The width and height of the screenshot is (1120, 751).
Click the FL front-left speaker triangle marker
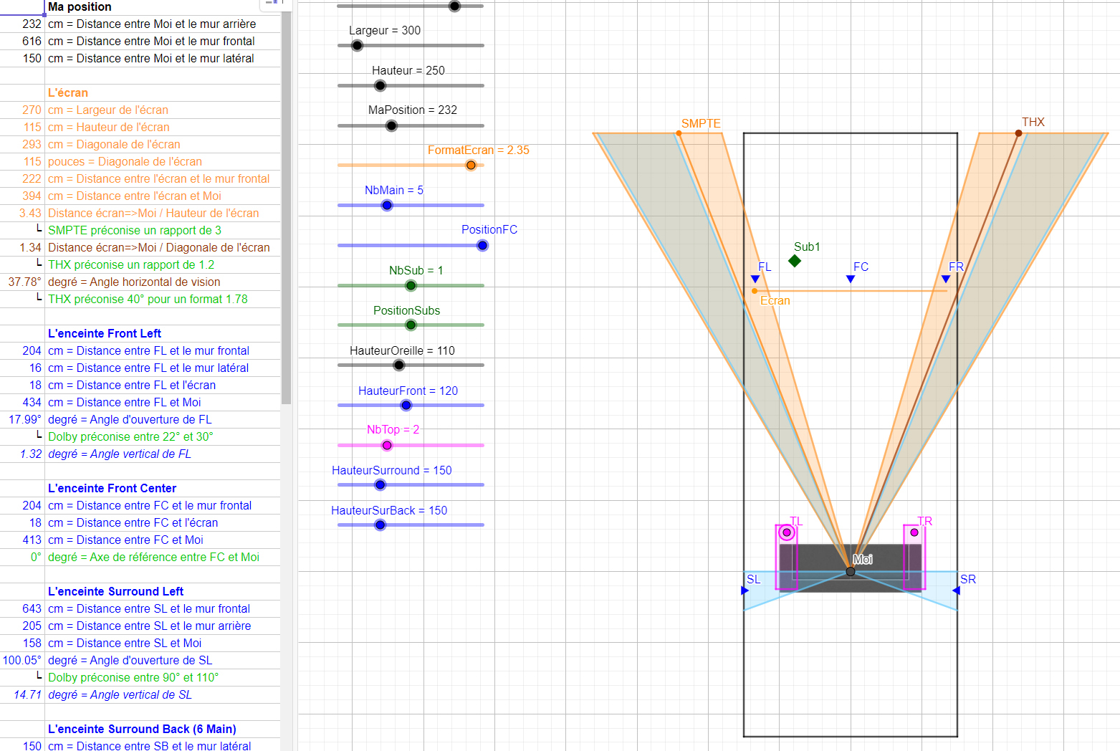pyautogui.click(x=755, y=279)
